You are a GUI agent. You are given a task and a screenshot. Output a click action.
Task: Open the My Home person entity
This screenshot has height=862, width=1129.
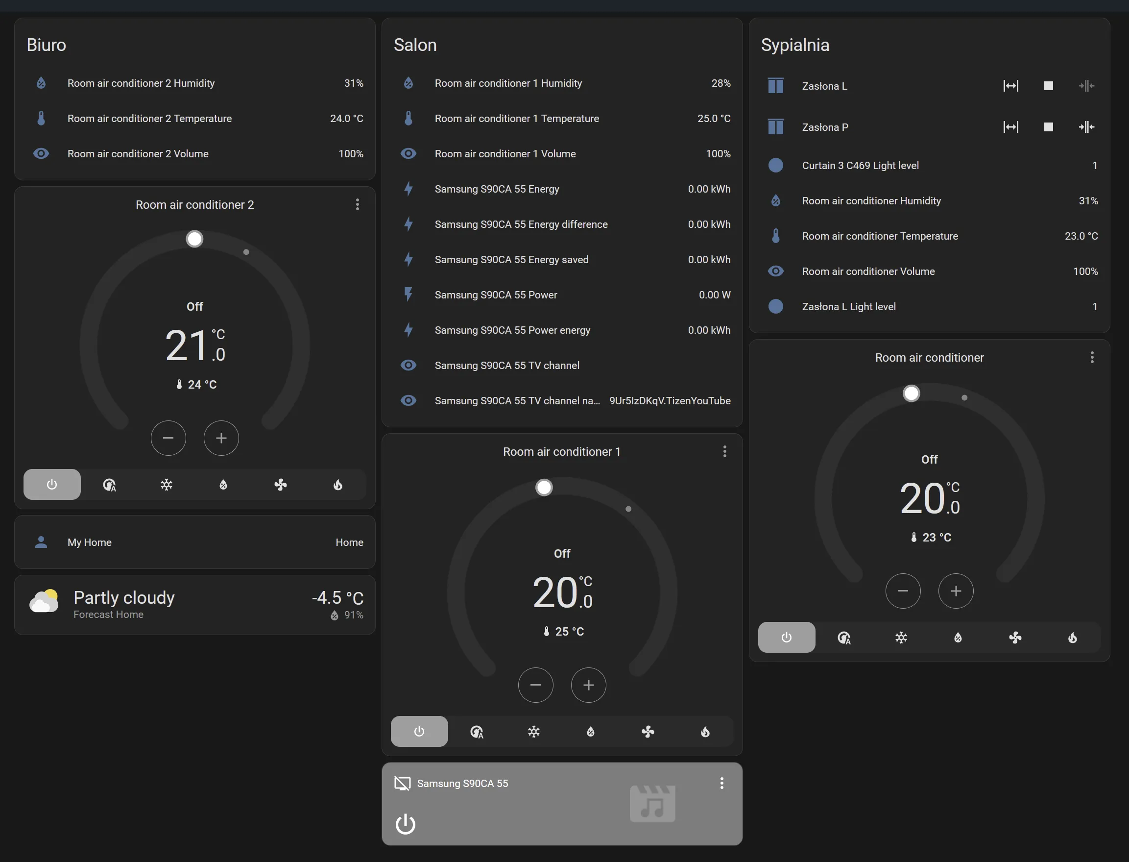point(90,542)
